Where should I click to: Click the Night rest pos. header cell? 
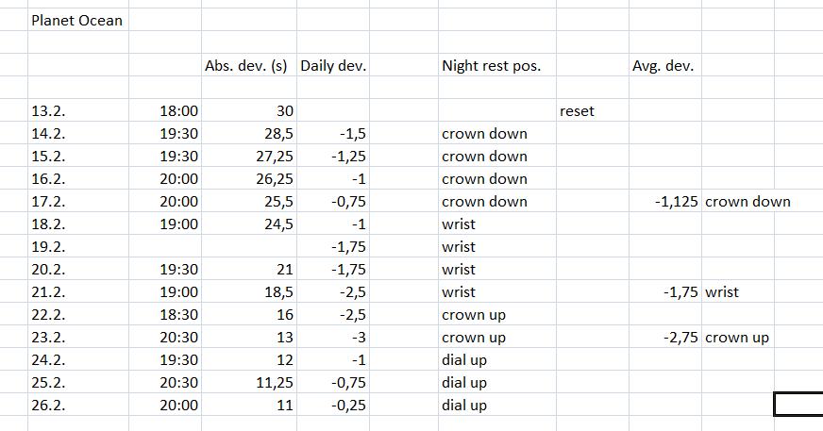(x=484, y=66)
